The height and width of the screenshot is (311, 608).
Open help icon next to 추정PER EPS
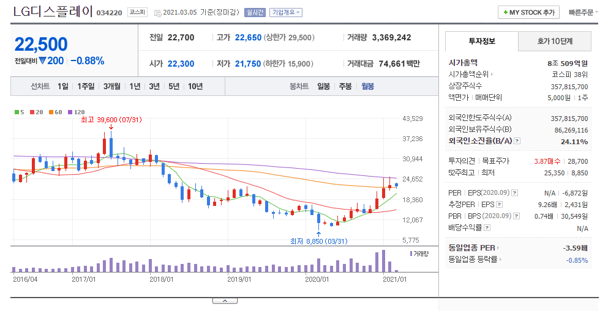click(x=500, y=204)
